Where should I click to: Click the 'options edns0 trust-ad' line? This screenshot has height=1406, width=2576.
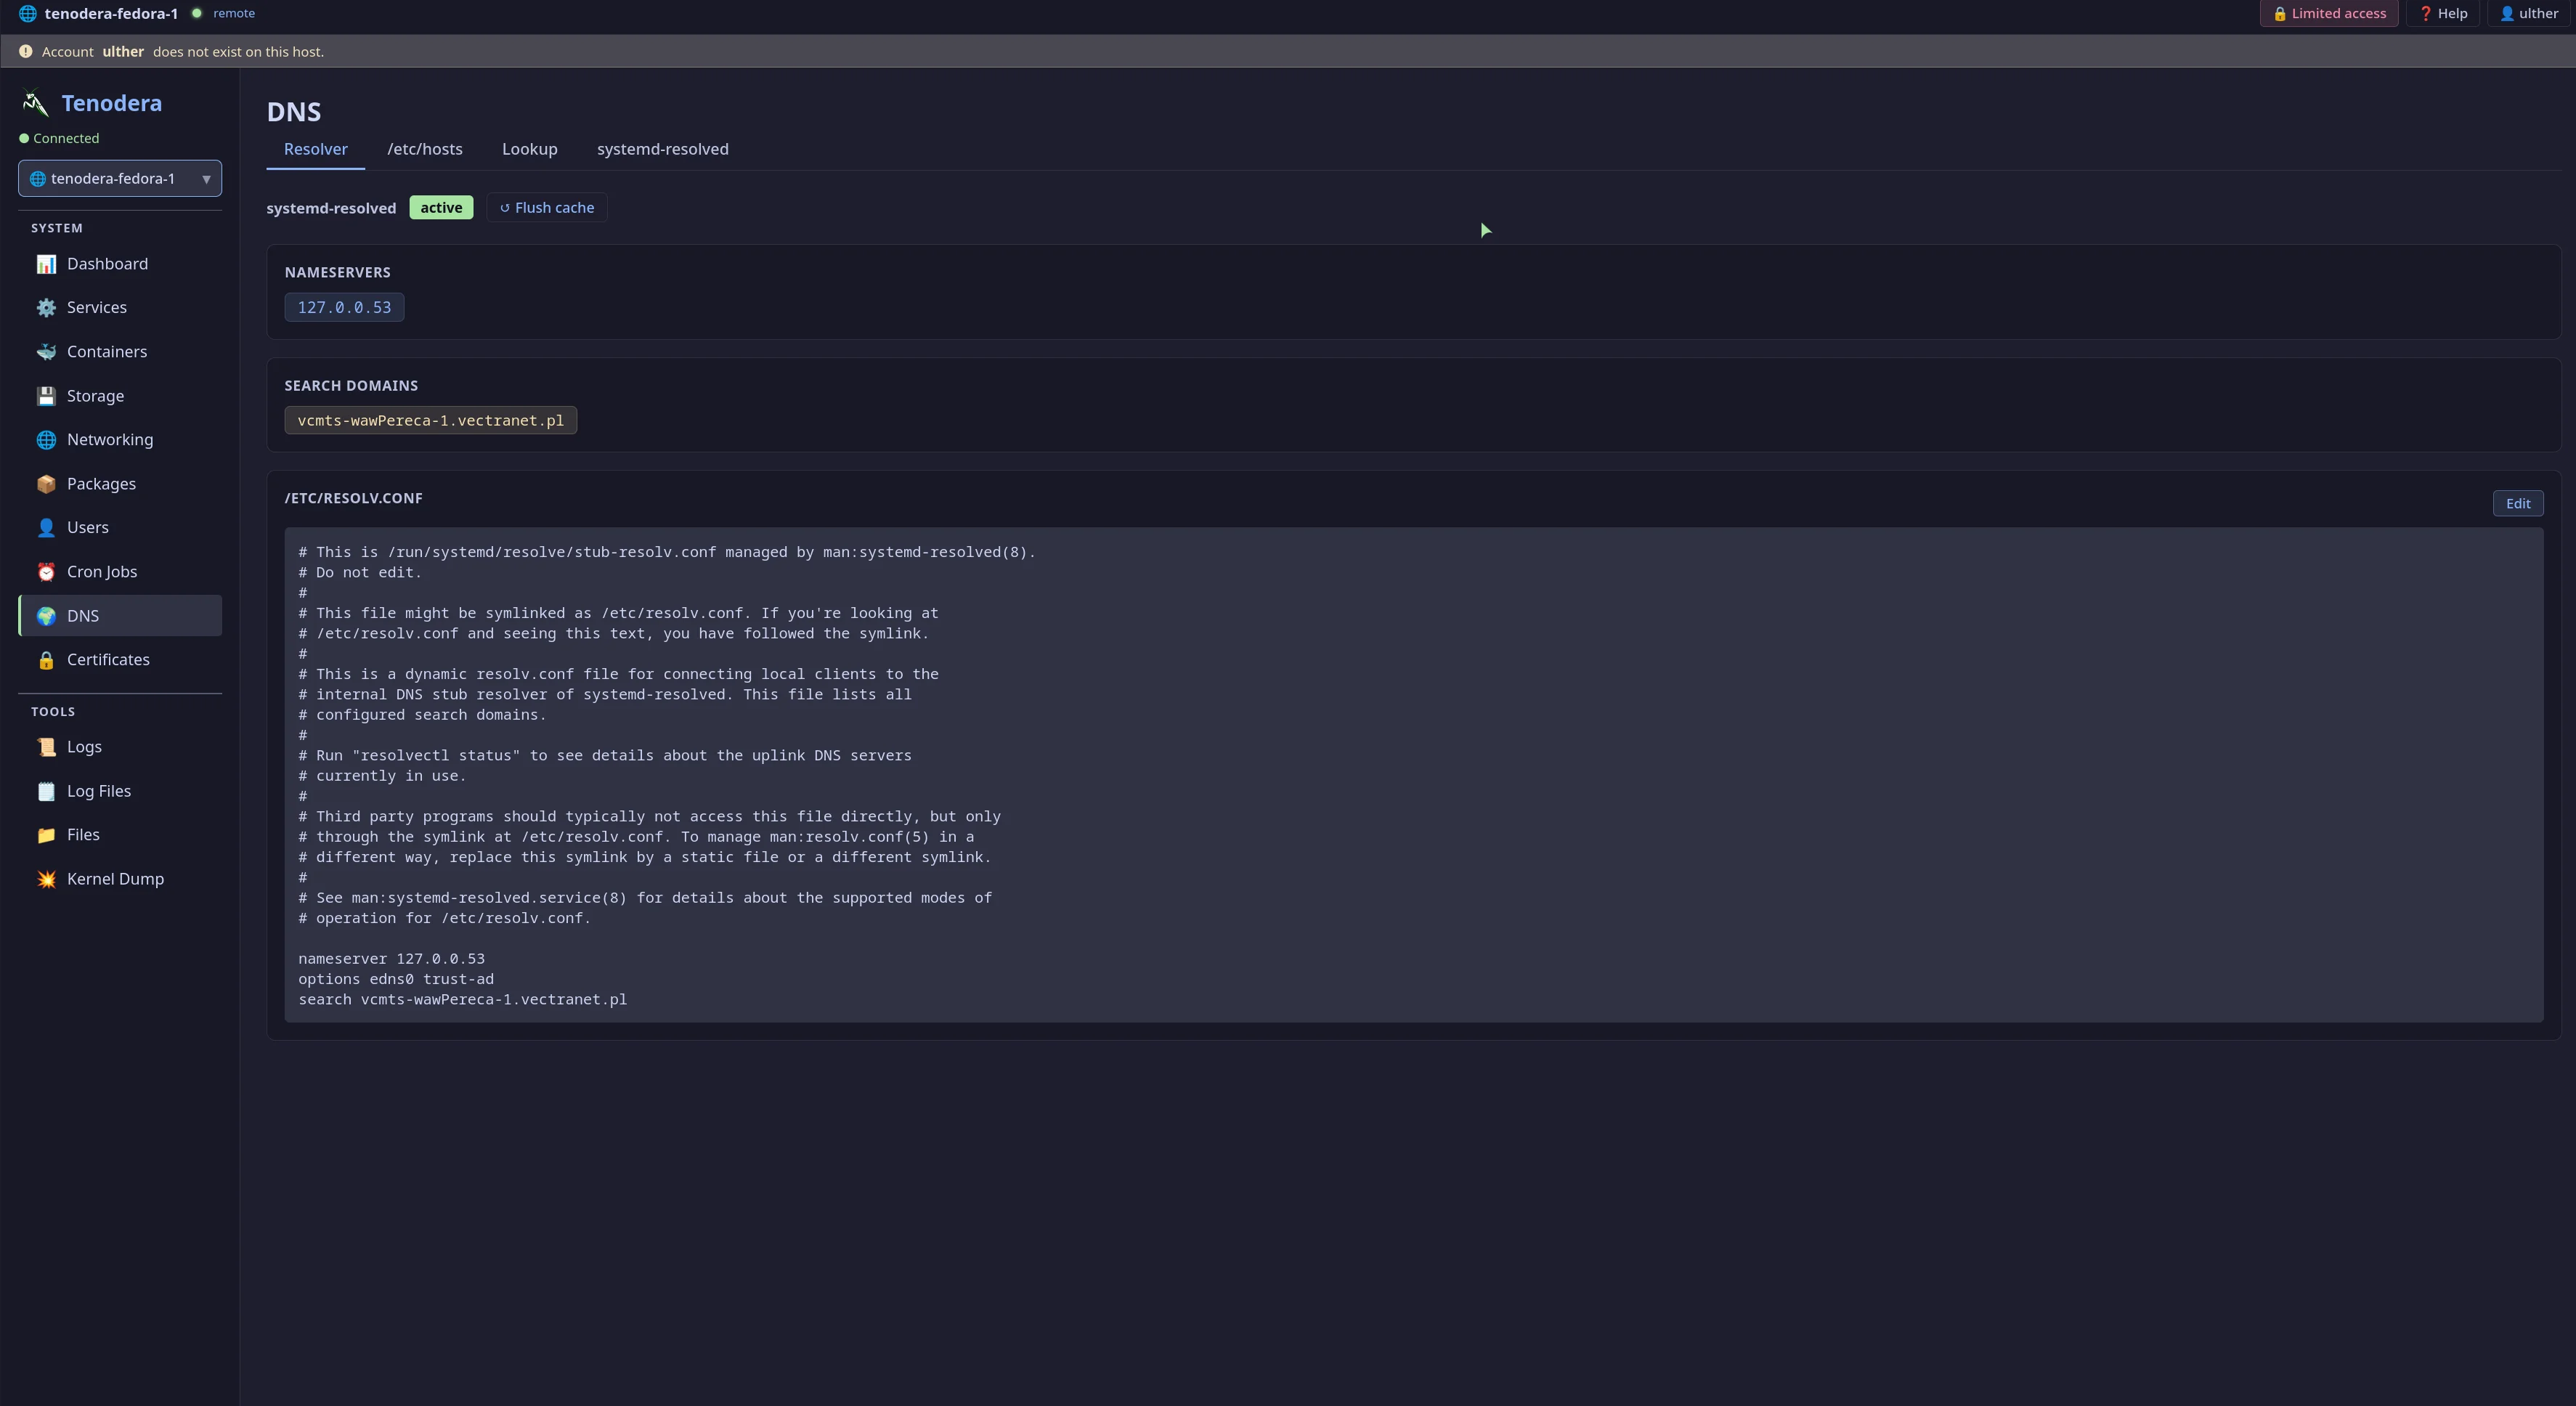[x=396, y=980]
